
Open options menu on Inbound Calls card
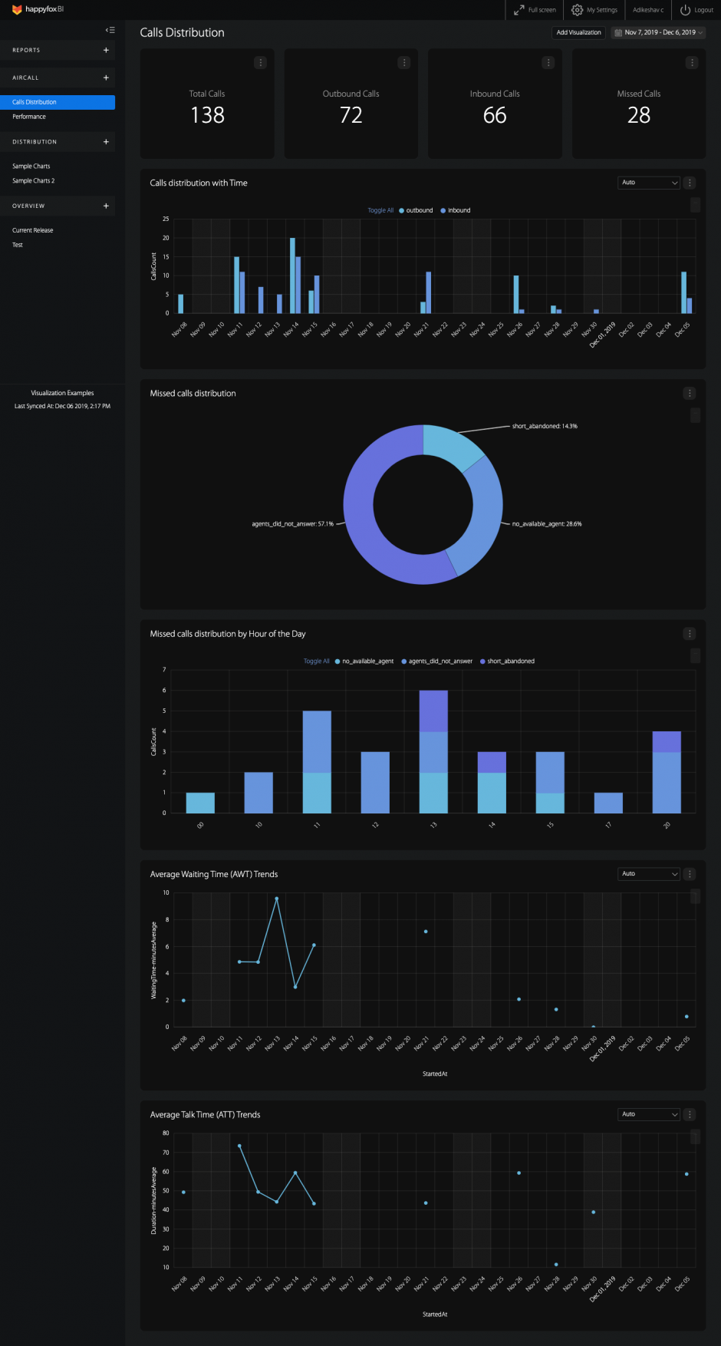click(548, 63)
